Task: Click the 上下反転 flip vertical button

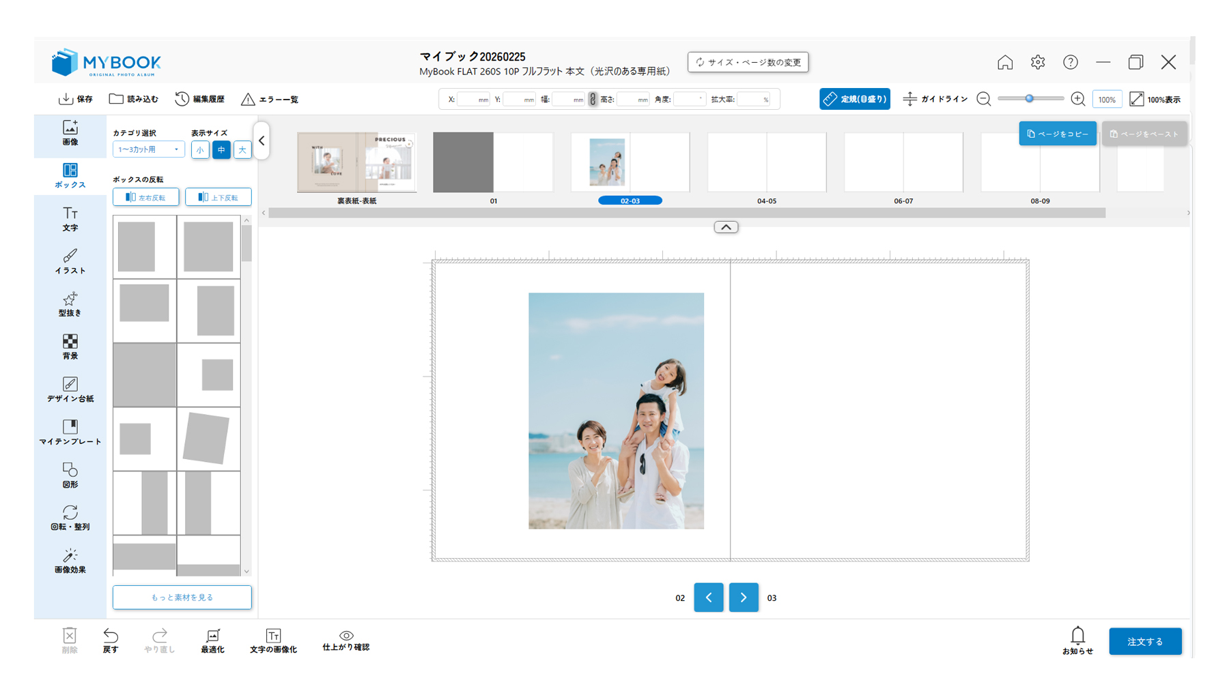Action: pos(218,197)
